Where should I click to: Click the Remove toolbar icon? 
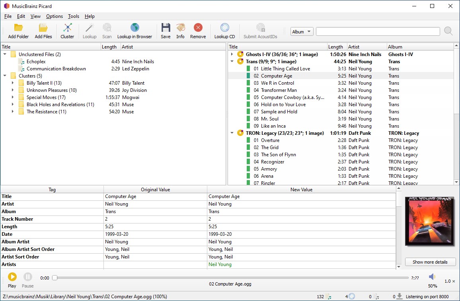pos(198,28)
